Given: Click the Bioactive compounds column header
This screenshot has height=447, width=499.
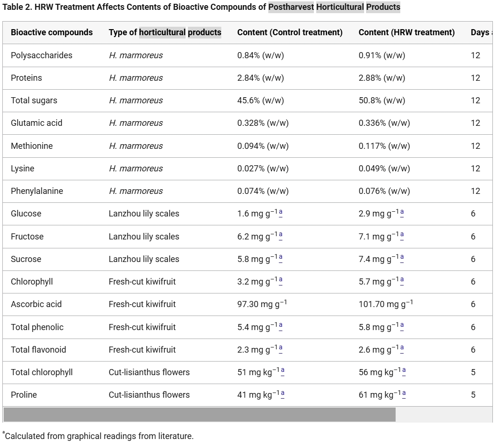Looking at the screenshot, I should click(x=52, y=32).
